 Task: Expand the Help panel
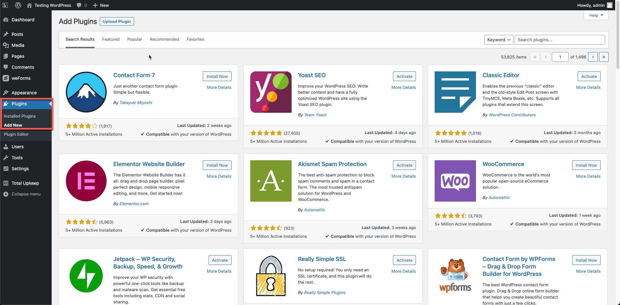point(596,15)
